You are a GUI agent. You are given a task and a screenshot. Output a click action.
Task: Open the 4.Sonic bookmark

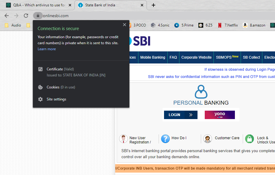160,25
